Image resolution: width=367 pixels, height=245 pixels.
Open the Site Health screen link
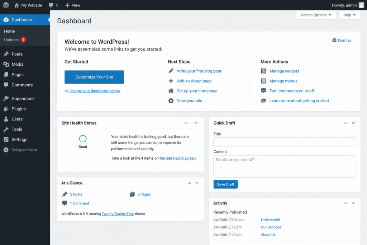(181, 158)
